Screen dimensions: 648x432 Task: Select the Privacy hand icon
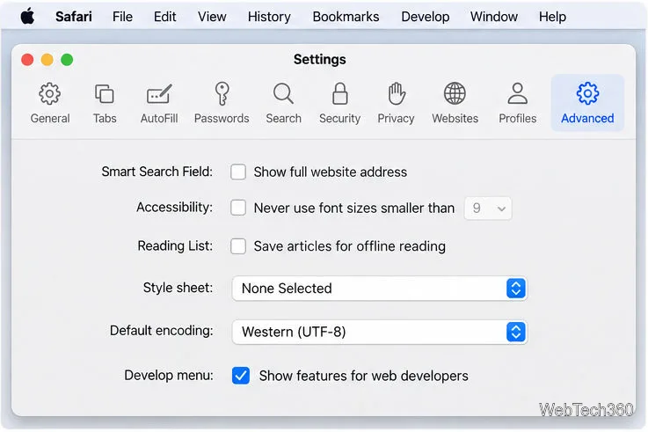click(396, 93)
